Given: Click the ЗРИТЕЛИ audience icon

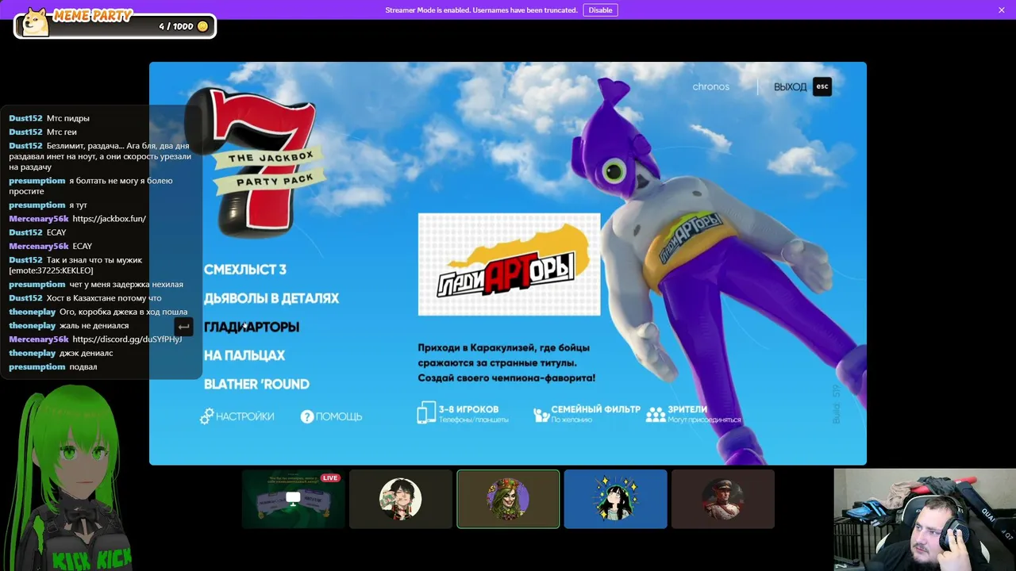Looking at the screenshot, I should point(656,414).
